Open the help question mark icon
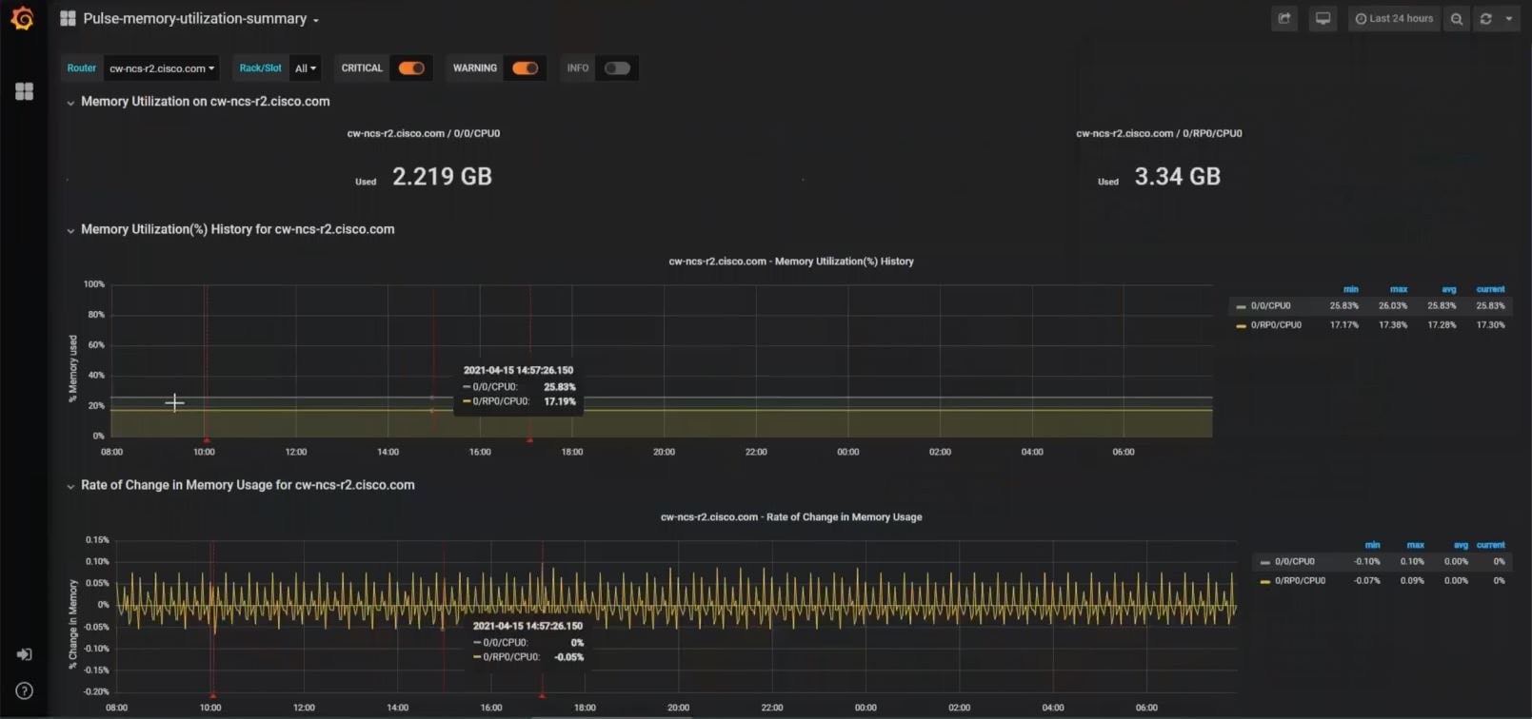Viewport: 1532px width, 719px height. point(25,691)
